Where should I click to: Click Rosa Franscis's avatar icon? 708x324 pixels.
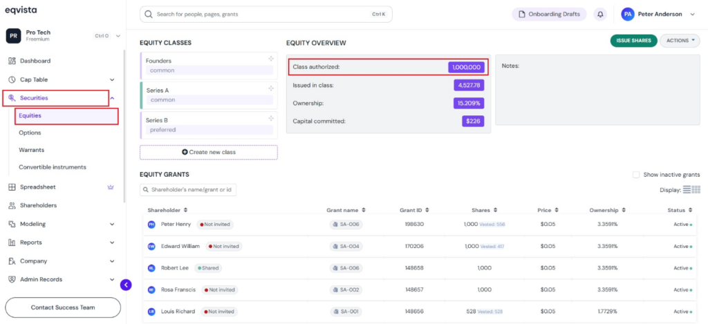click(x=151, y=289)
